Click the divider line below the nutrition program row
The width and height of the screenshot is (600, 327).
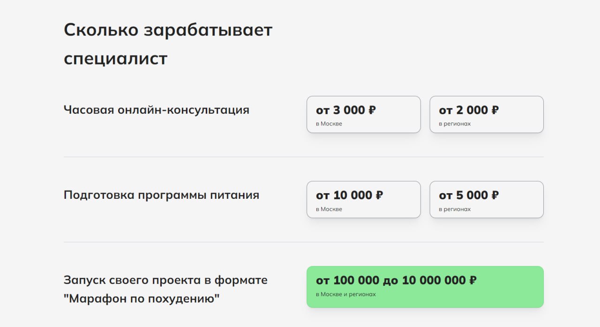303,242
